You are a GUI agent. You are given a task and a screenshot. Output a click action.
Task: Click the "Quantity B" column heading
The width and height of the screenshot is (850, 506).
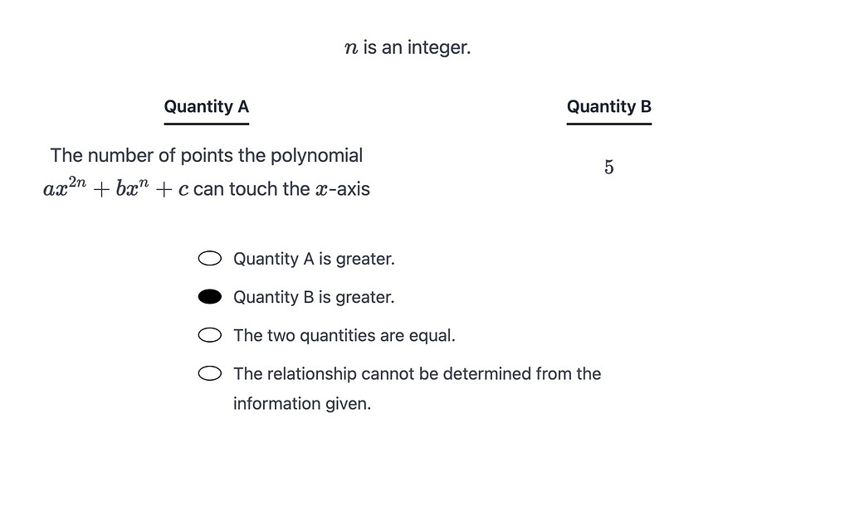click(608, 106)
